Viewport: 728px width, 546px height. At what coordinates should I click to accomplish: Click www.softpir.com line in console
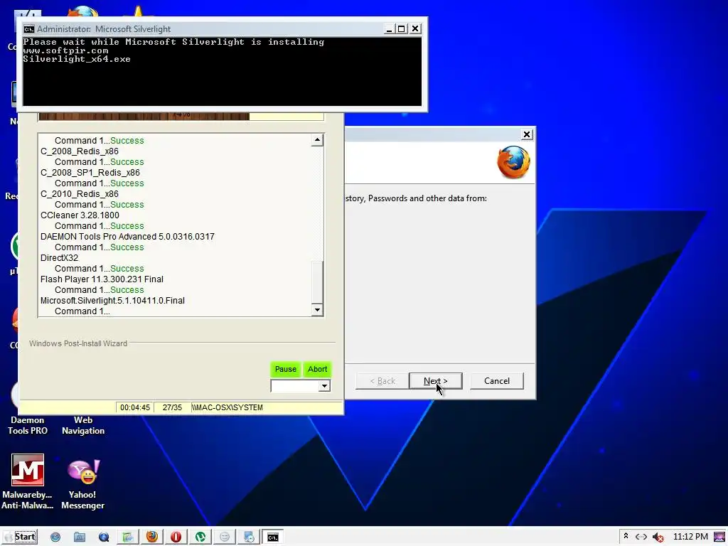click(x=65, y=50)
